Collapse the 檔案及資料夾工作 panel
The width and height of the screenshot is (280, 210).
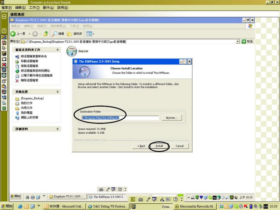click(57, 50)
